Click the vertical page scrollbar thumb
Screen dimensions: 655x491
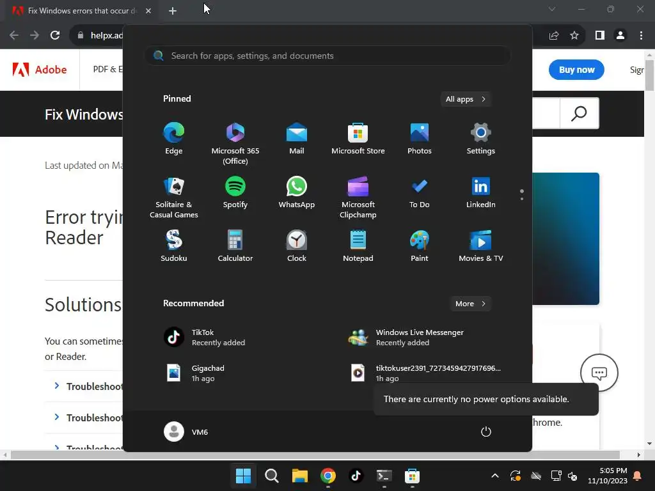pos(650,75)
